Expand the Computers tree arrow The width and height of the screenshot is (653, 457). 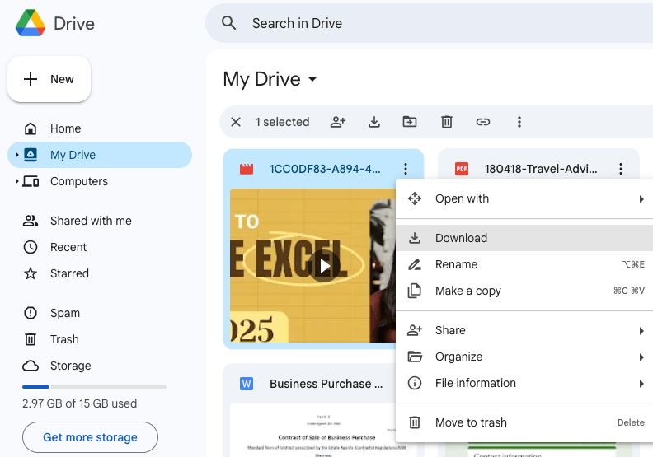17,181
